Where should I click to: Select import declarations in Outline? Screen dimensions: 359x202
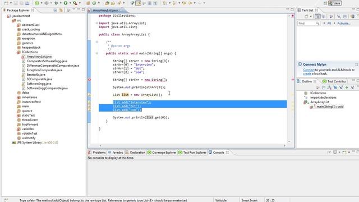click(323, 98)
